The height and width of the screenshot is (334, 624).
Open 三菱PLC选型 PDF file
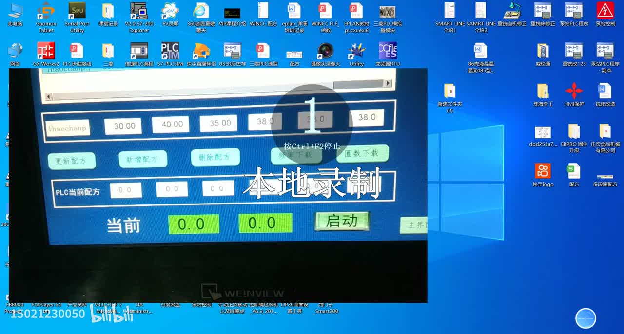pyautogui.click(x=263, y=54)
